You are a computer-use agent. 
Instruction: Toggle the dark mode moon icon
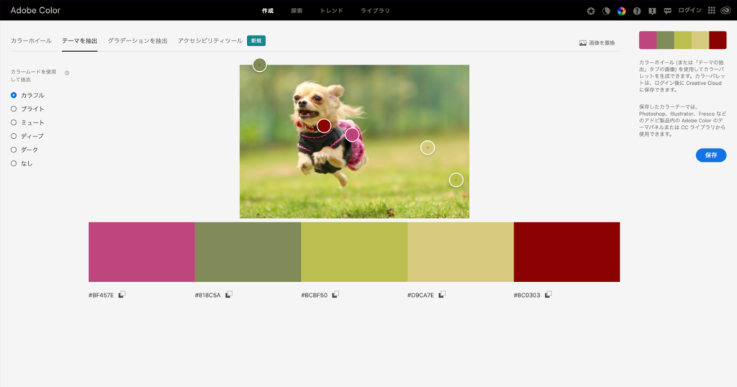tap(606, 11)
